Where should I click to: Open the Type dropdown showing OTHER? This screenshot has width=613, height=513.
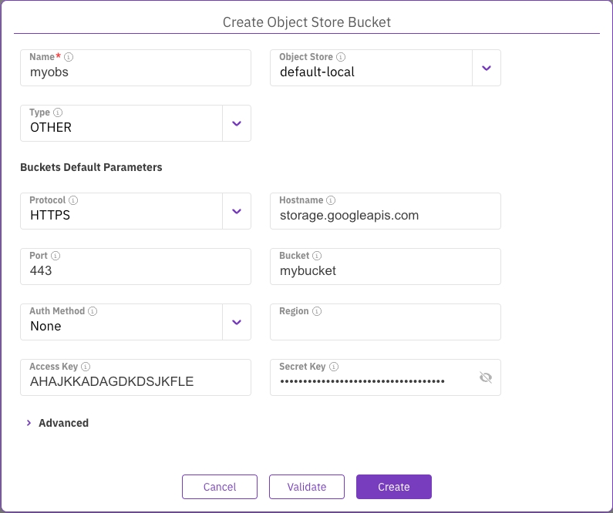pyautogui.click(x=237, y=123)
